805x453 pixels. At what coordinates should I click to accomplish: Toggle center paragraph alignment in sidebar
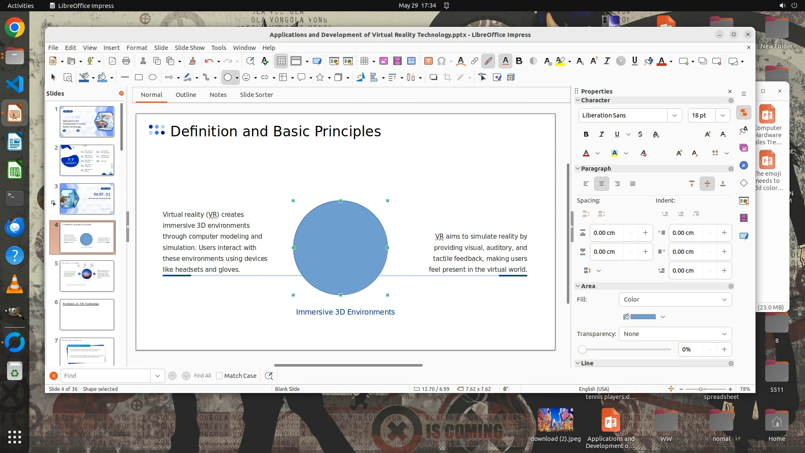(602, 184)
